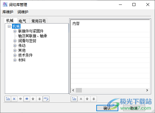Expand the 润滑与密封 node

[x=15, y=41]
